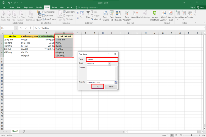
Task: Open From Web data import
Action: [x=9, y=16]
